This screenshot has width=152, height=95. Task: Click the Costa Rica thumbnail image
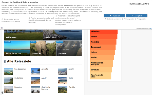9,81
